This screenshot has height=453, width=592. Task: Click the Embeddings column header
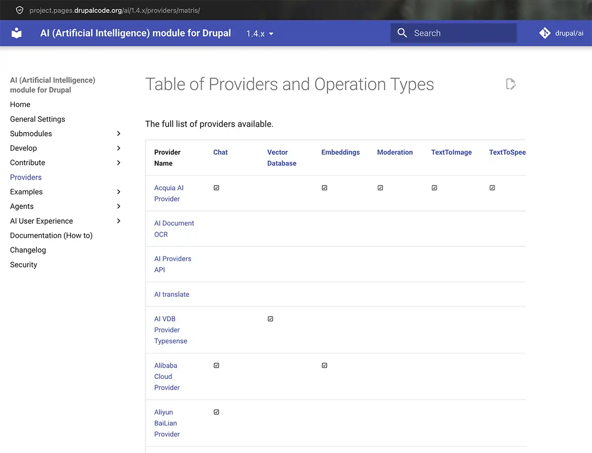click(340, 152)
